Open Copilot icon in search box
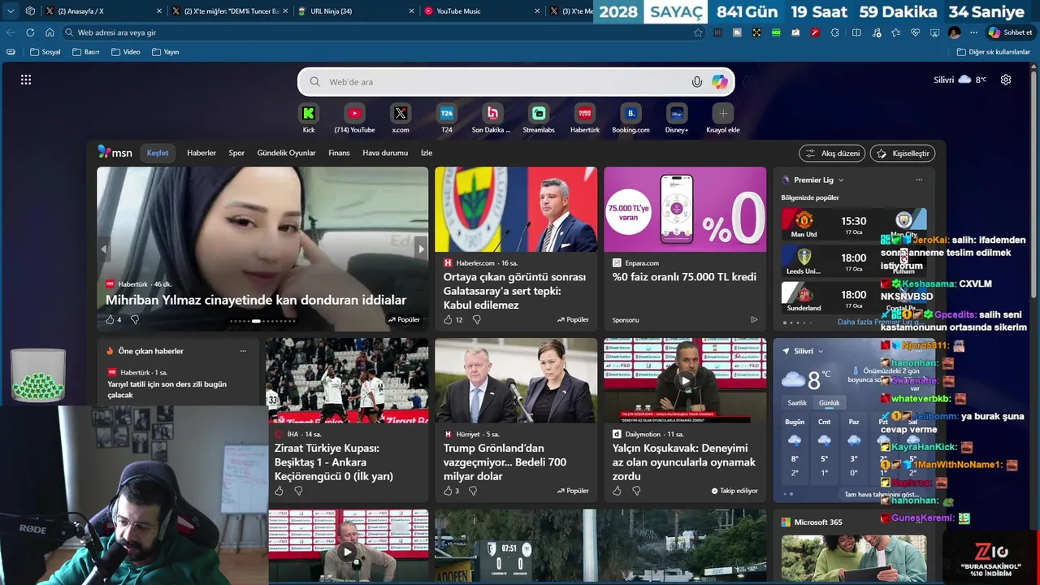 (x=720, y=82)
